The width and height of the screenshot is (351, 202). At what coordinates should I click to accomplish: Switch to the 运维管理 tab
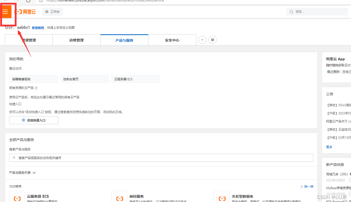(x=76, y=40)
